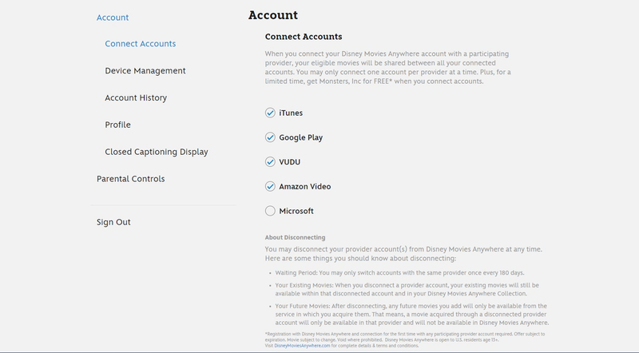The width and height of the screenshot is (639, 353).
Task: Click the About Disconnecting heading
Action: (295, 237)
